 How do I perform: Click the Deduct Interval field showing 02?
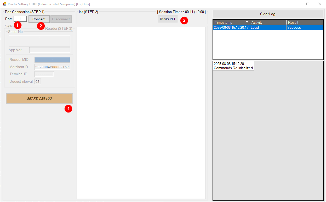pyautogui.click(x=38, y=82)
